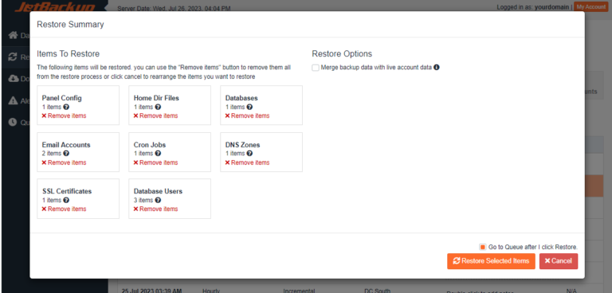This screenshot has width=612, height=293.
Task: Click the Databases card heading
Action: coord(241,98)
